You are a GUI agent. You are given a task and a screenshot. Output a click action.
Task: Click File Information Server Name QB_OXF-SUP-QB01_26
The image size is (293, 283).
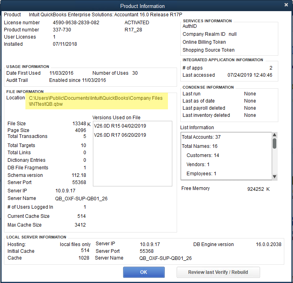(81, 199)
